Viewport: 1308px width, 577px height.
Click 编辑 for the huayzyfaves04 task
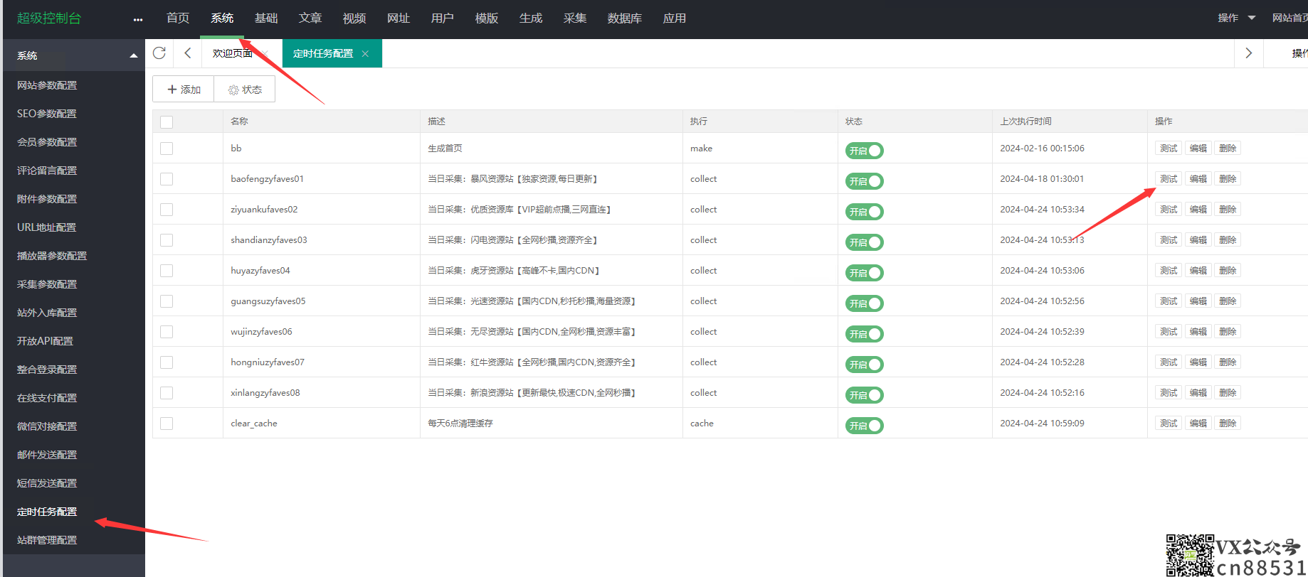point(1198,271)
